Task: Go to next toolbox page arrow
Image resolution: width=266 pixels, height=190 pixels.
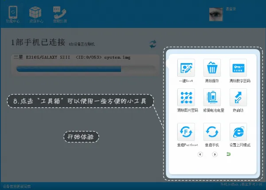Action: tap(215, 154)
